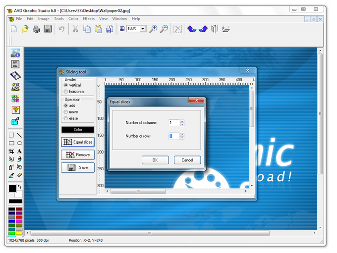The image size is (337, 253).
Task: Choose the move operation radio button
Action: (66, 112)
